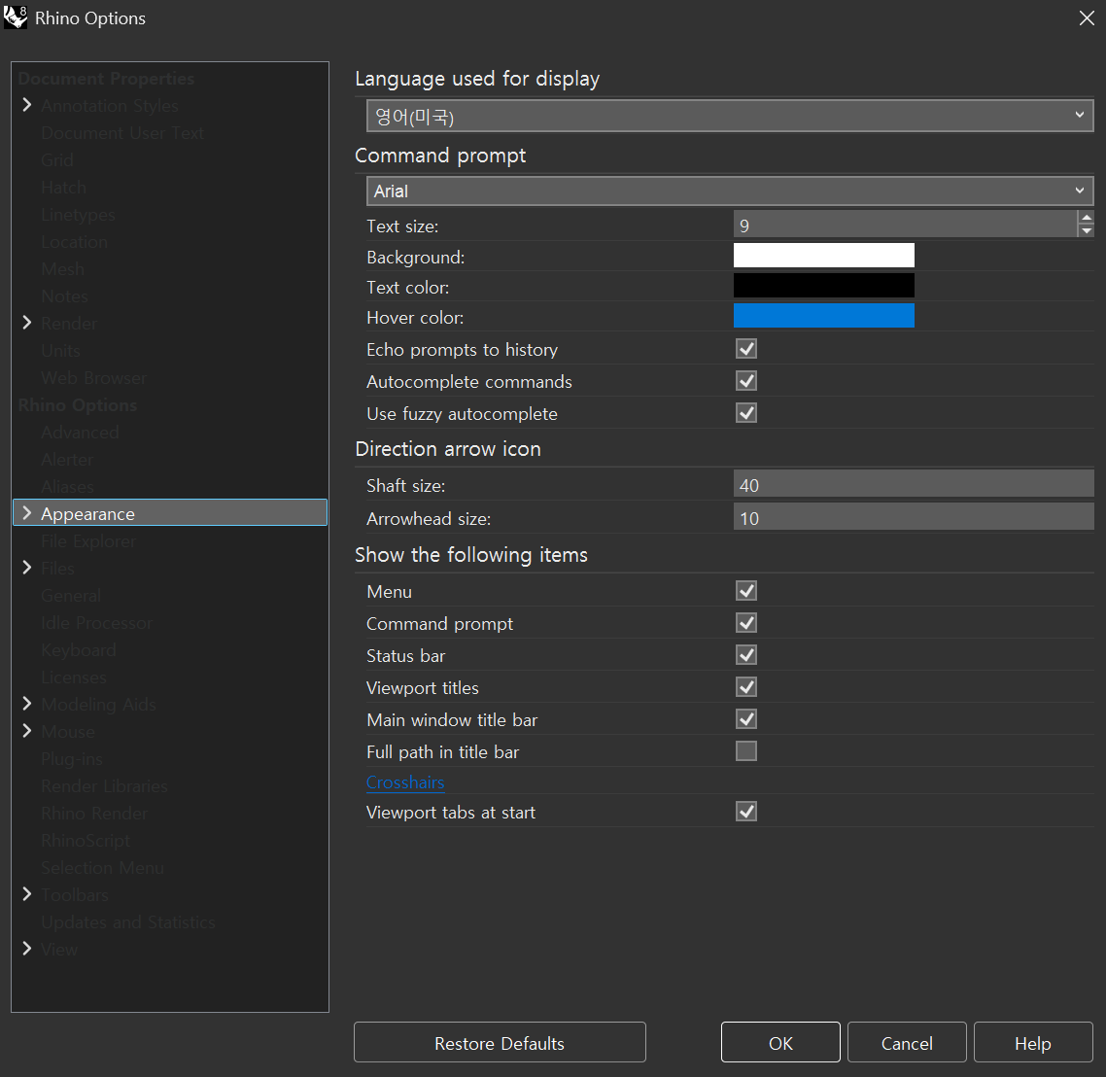
Task: Select the Location options page
Action: click(74, 242)
